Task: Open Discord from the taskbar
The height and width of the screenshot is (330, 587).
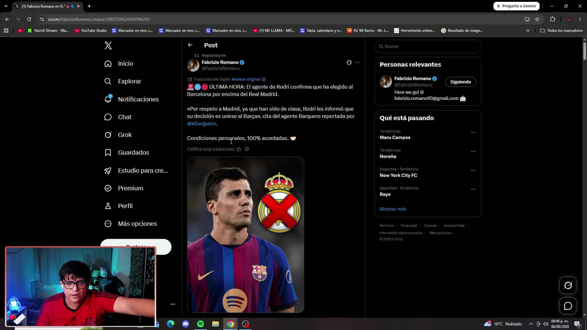Action: point(185,324)
